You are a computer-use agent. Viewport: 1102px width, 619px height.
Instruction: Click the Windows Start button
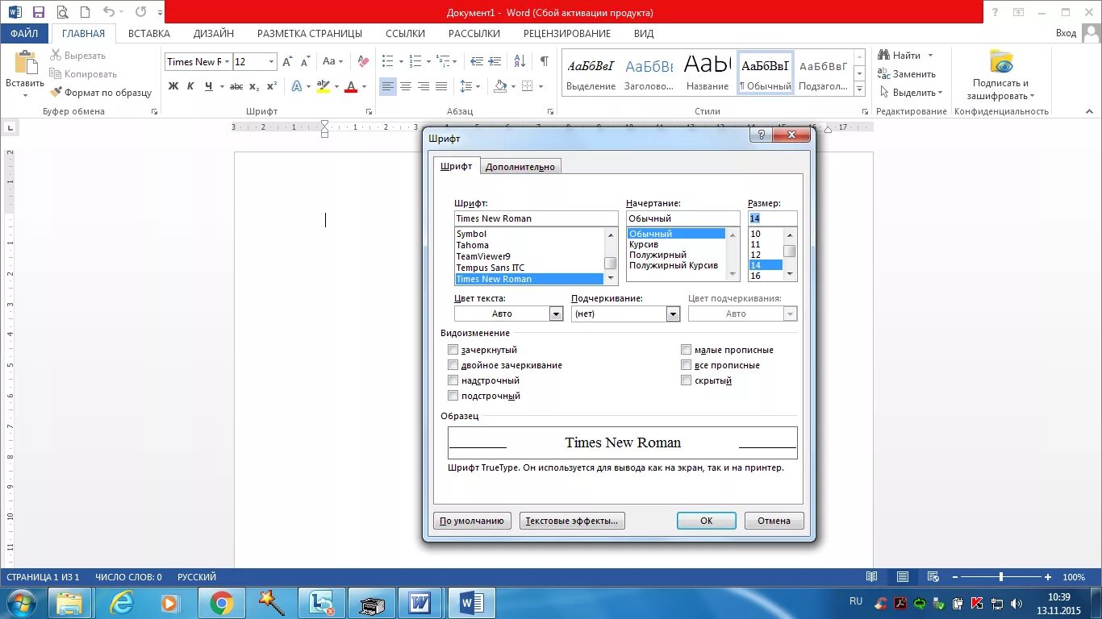click(22, 603)
